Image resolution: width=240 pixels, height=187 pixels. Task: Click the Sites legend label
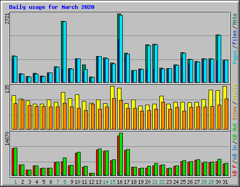(x=235, y=113)
